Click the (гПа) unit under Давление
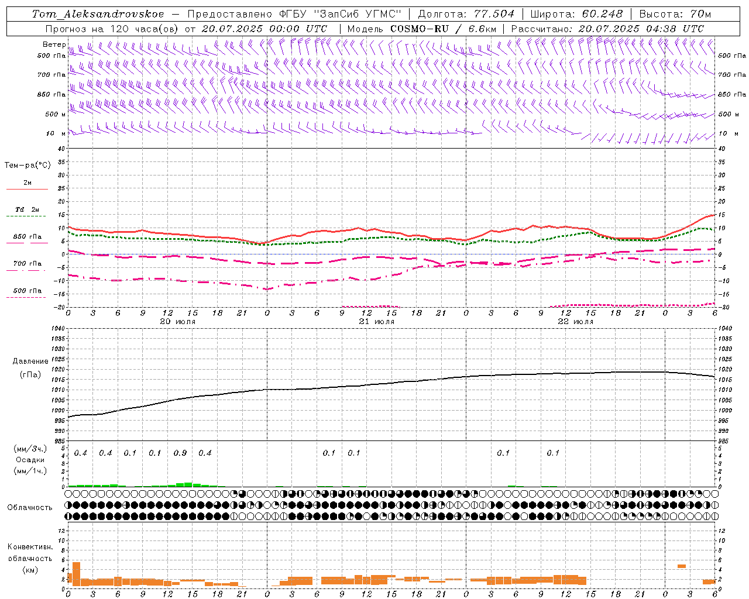 [30, 375]
